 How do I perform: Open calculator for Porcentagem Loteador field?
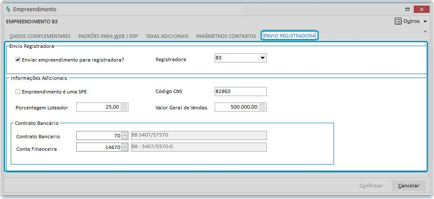tap(124, 107)
